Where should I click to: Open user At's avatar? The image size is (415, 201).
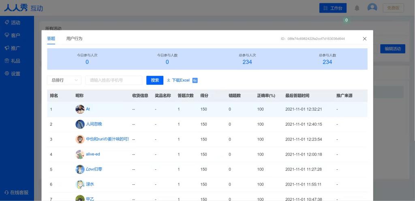pyautogui.click(x=80, y=109)
